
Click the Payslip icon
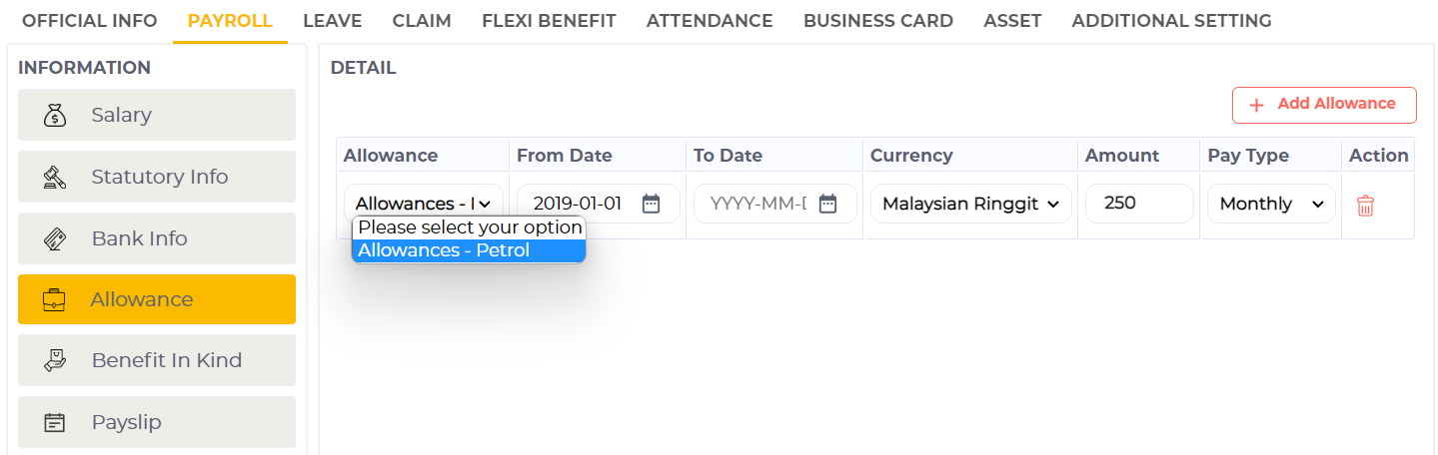click(55, 423)
